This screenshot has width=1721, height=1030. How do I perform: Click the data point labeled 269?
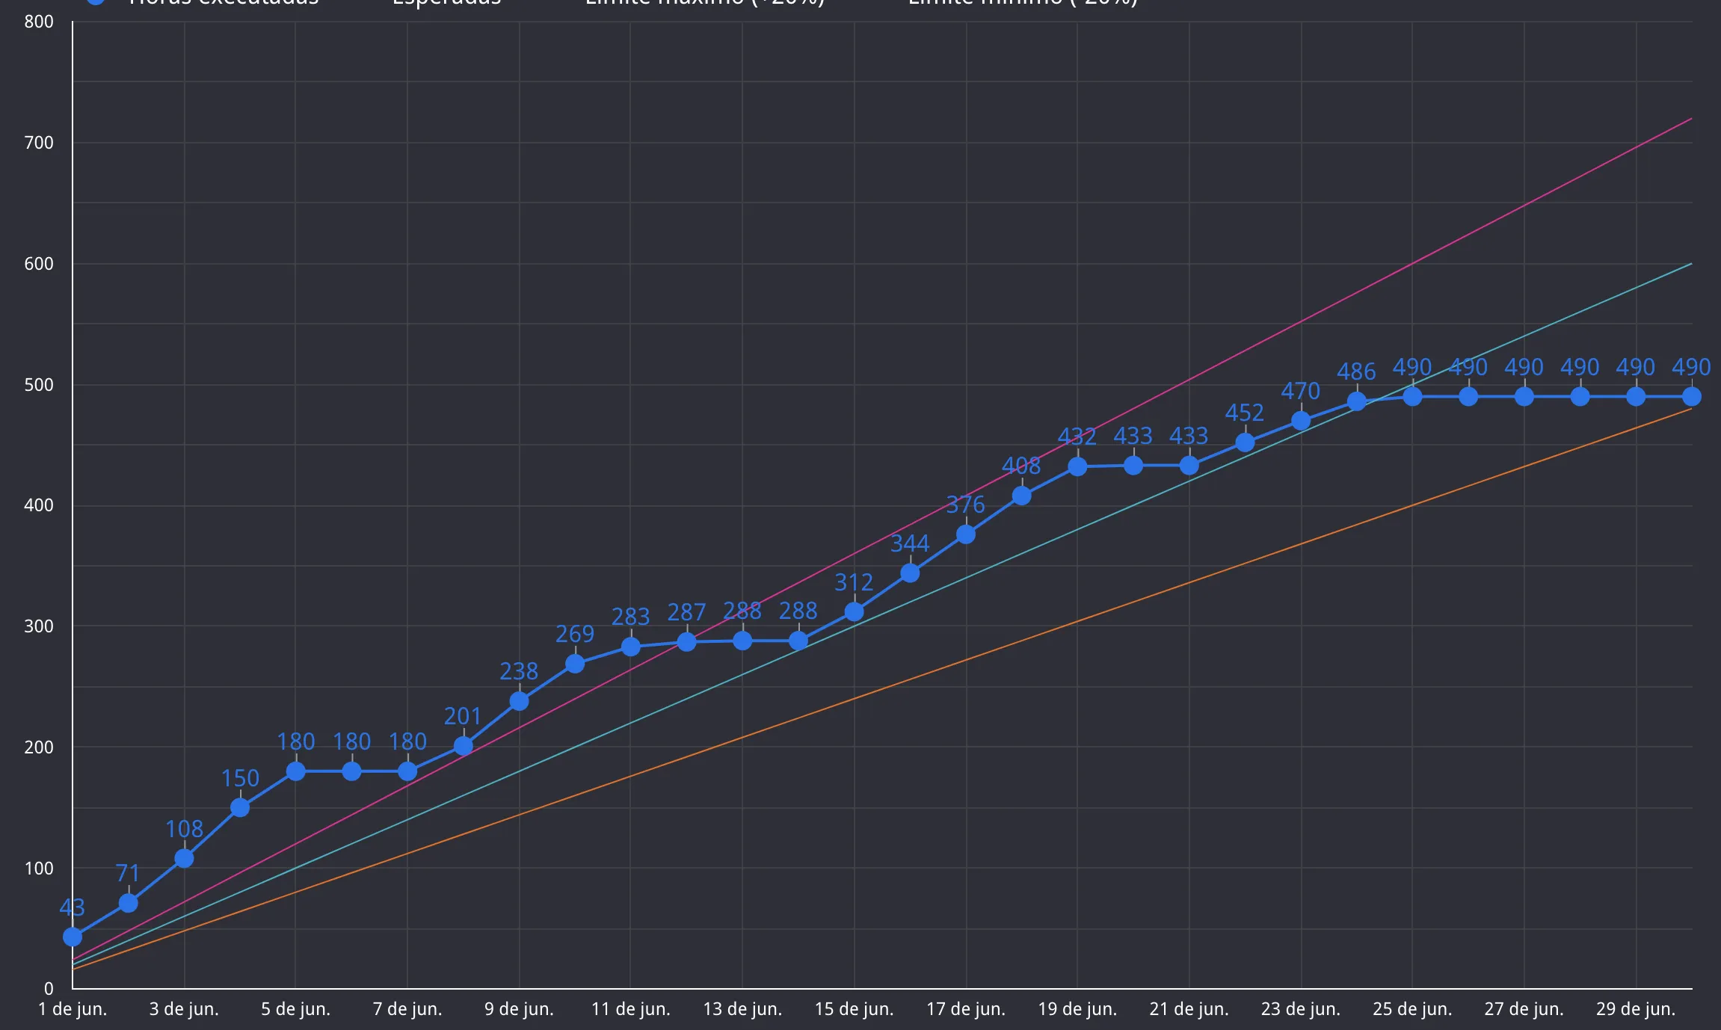[575, 664]
